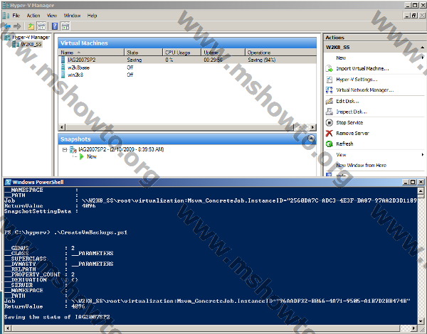
Task: Click the green Refresh icon
Action: (330, 144)
